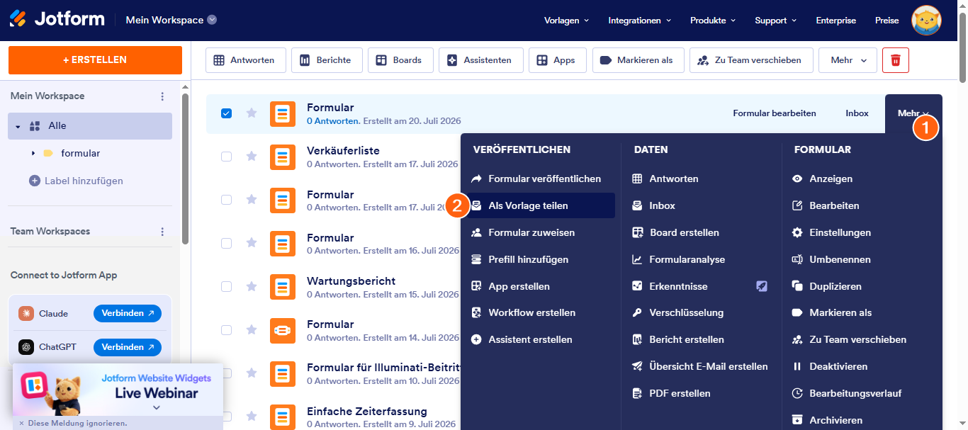Open the Enterprise link
This screenshot has width=968, height=430.
[835, 21]
